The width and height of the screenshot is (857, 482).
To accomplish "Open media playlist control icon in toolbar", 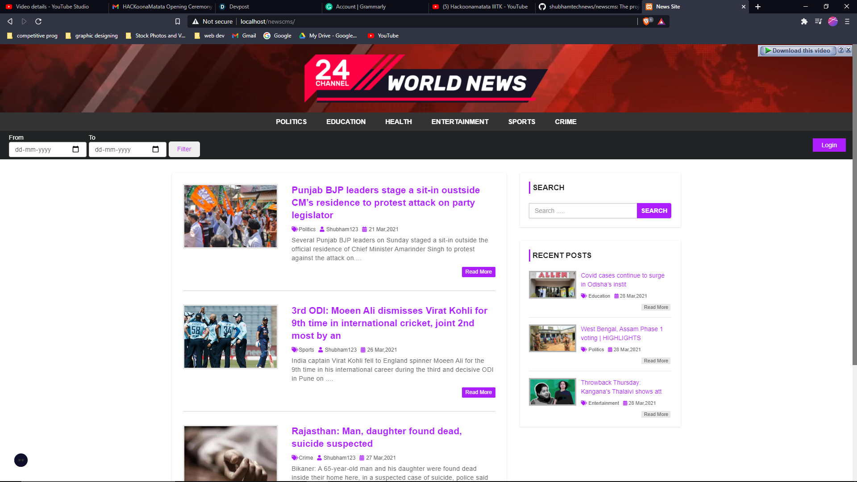I will tap(818, 21).
